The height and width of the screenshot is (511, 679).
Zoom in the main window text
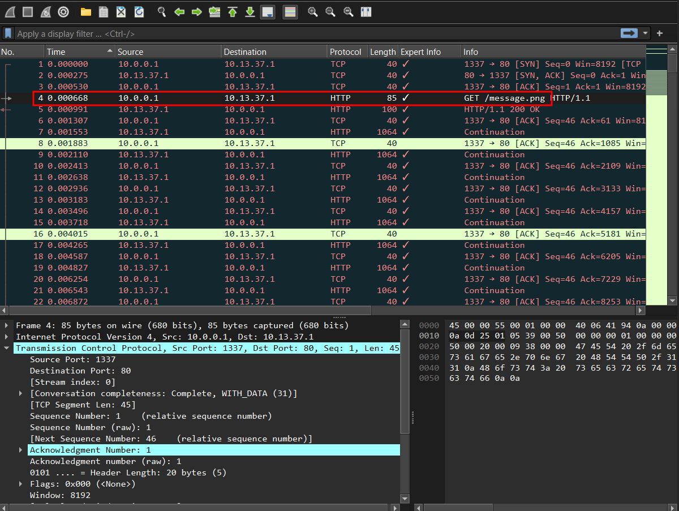(312, 11)
